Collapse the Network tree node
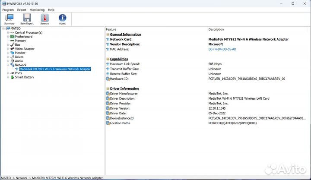This screenshot has height=180, width=311. tap(8, 65)
